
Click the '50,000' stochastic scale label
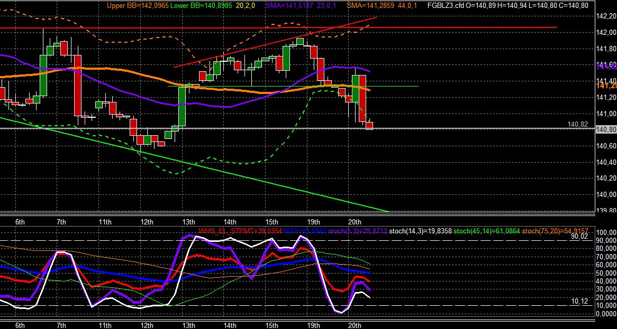(607, 273)
